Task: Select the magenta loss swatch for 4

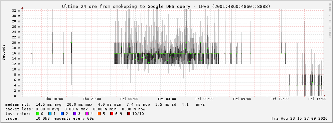Action: (87, 114)
